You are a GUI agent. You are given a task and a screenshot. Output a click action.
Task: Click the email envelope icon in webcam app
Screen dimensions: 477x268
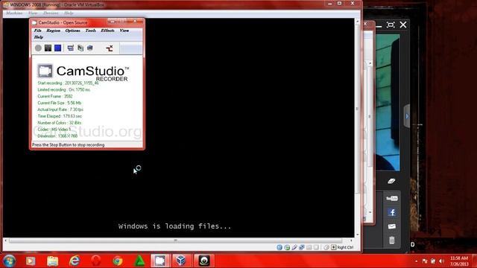[x=392, y=226]
